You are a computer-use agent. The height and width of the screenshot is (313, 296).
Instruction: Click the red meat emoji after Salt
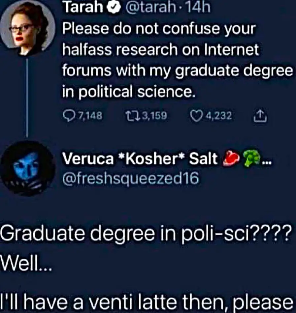tap(230, 159)
